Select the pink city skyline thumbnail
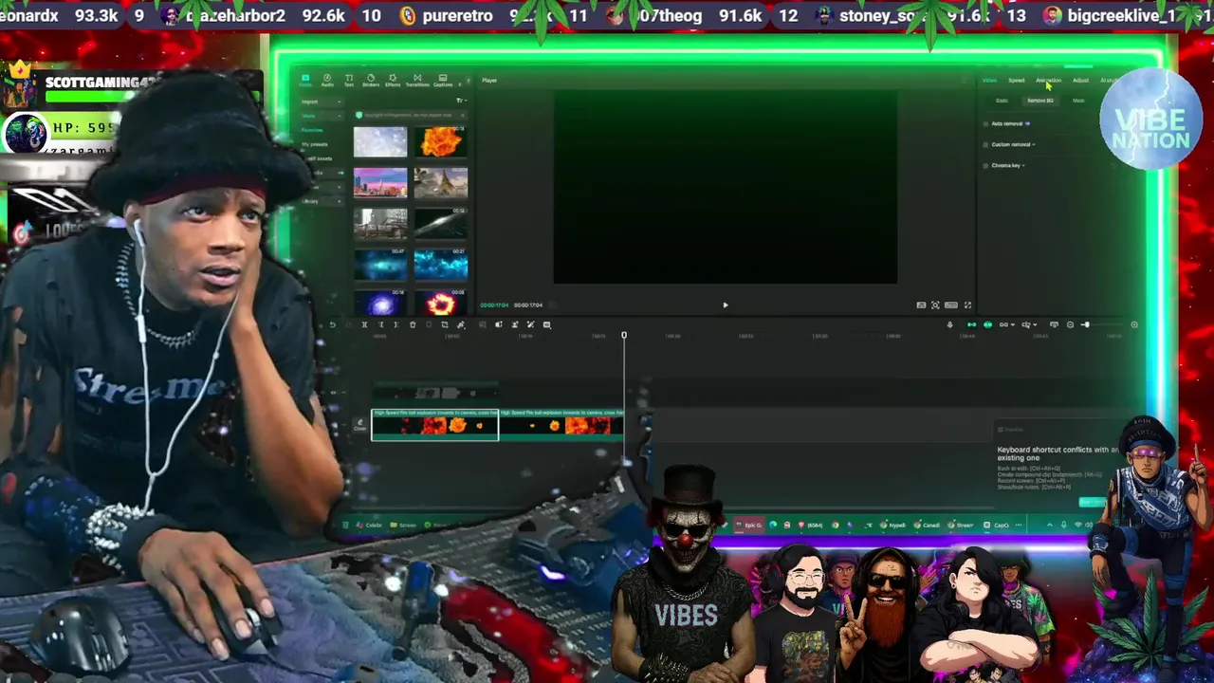Screen dimensions: 1214x683 click(x=380, y=182)
